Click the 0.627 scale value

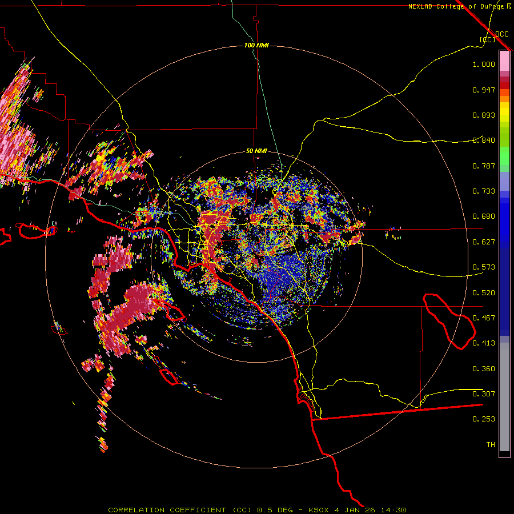click(484, 242)
